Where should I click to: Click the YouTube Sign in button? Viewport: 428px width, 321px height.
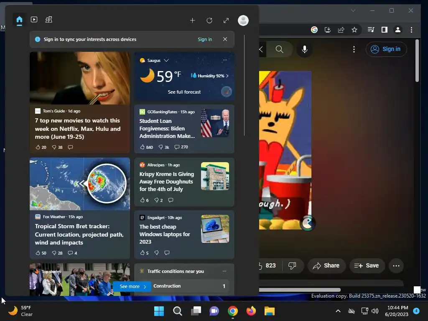click(x=386, y=49)
